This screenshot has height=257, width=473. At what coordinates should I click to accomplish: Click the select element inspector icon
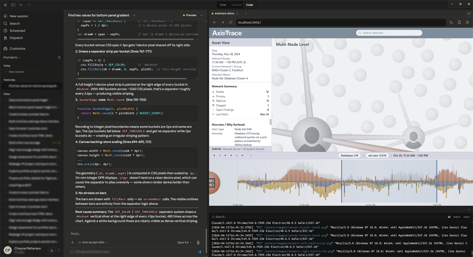pos(467,22)
